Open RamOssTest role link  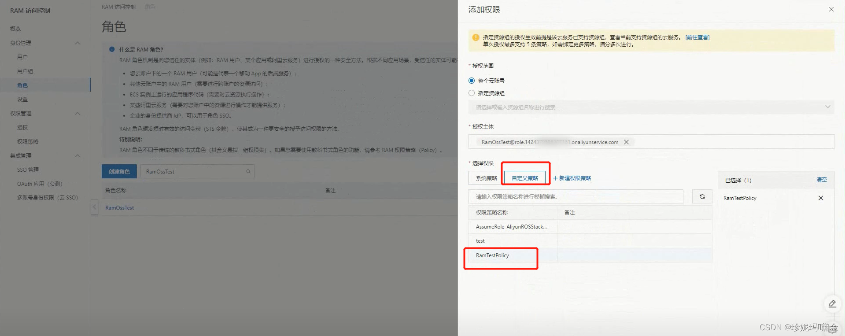point(119,207)
